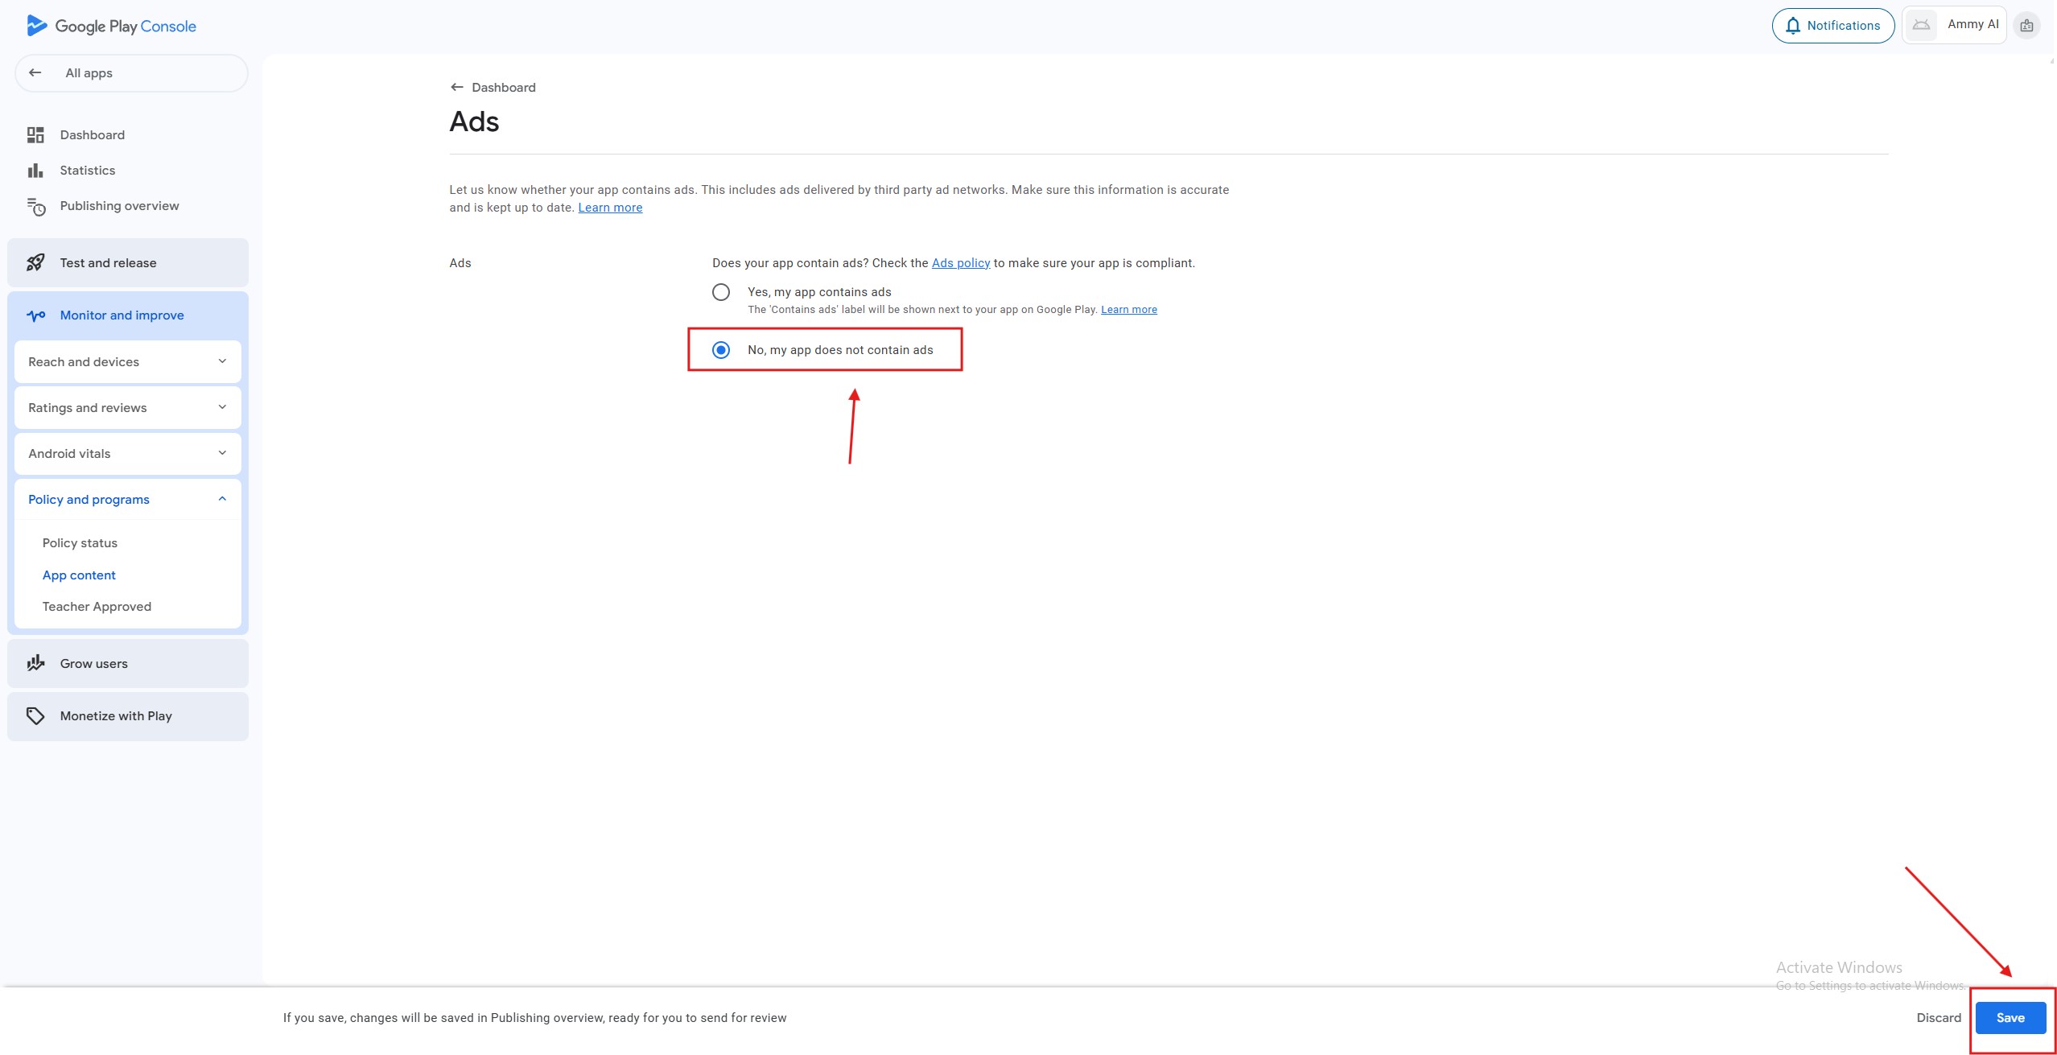Go back using the Dashboard breadcrumb arrow
Screen dimensions: 2057x1055
point(457,87)
